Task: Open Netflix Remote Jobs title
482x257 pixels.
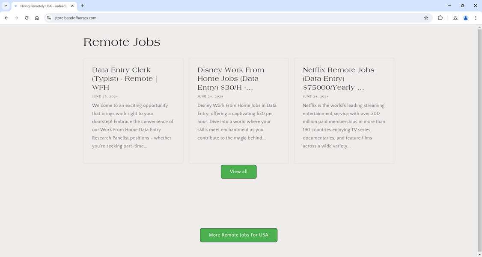Action: coord(339,79)
